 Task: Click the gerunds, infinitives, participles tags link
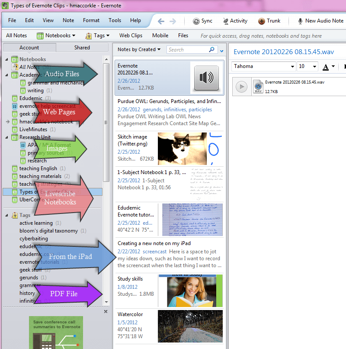pyautogui.click(x=177, y=110)
